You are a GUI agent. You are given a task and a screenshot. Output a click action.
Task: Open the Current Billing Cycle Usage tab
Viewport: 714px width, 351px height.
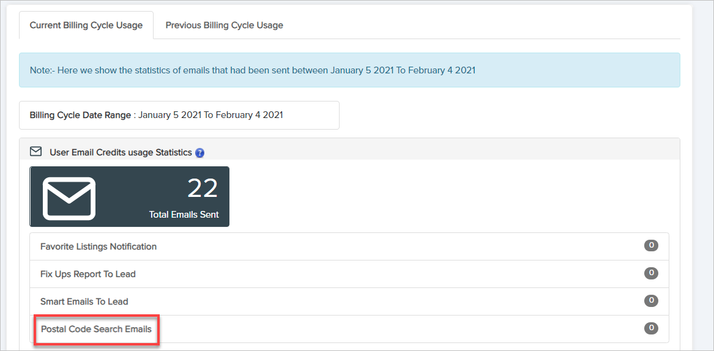[86, 25]
